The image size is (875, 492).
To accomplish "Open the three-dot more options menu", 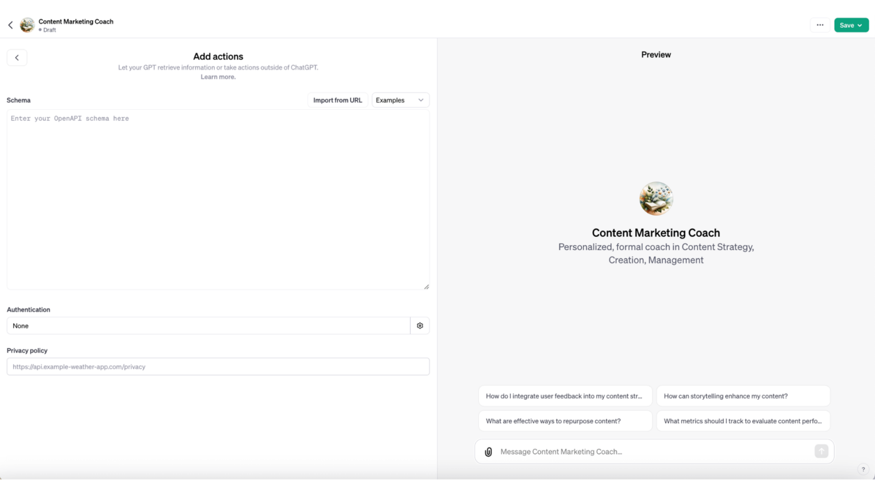I will click(820, 25).
